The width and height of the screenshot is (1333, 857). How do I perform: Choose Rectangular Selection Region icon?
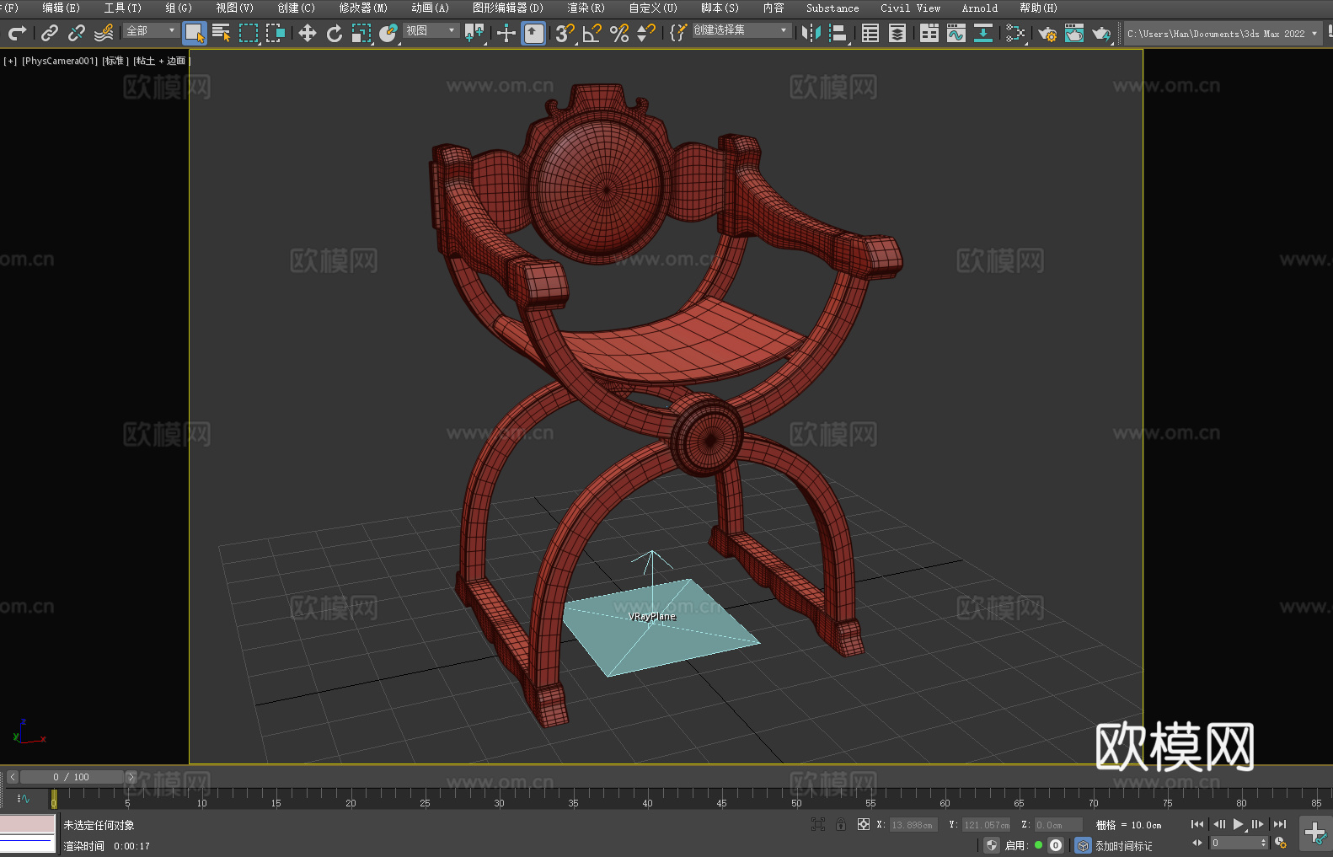tap(249, 33)
